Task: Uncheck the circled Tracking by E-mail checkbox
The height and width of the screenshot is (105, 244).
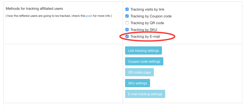Action: coord(127,37)
